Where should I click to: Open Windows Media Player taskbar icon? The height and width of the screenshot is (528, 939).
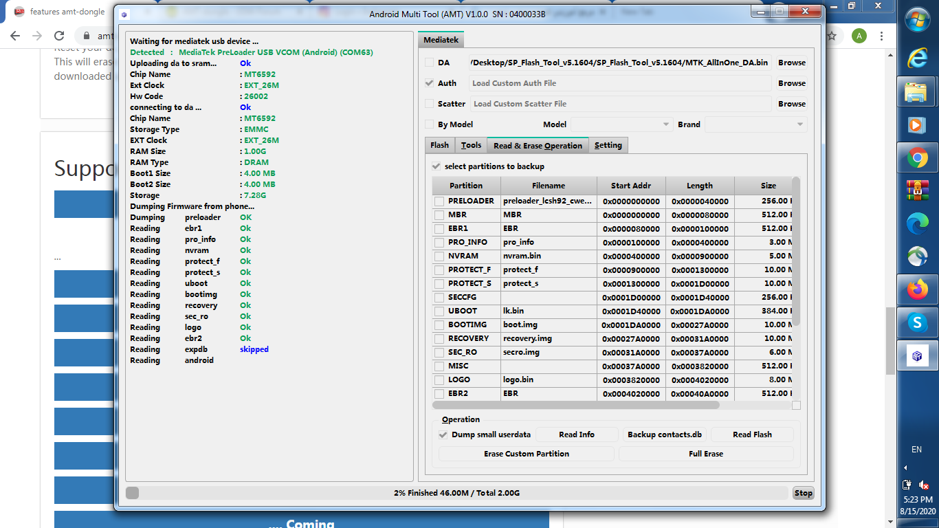pyautogui.click(x=917, y=125)
